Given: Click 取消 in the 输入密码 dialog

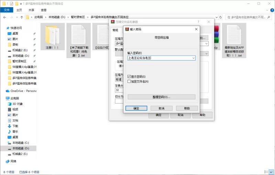Looking at the screenshot, I should (162, 108).
